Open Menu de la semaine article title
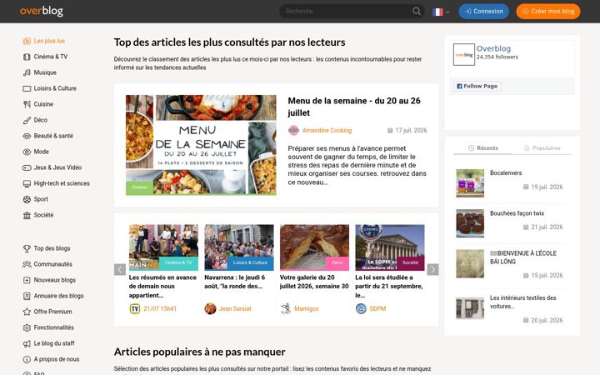600x375 pixels. tap(354, 107)
